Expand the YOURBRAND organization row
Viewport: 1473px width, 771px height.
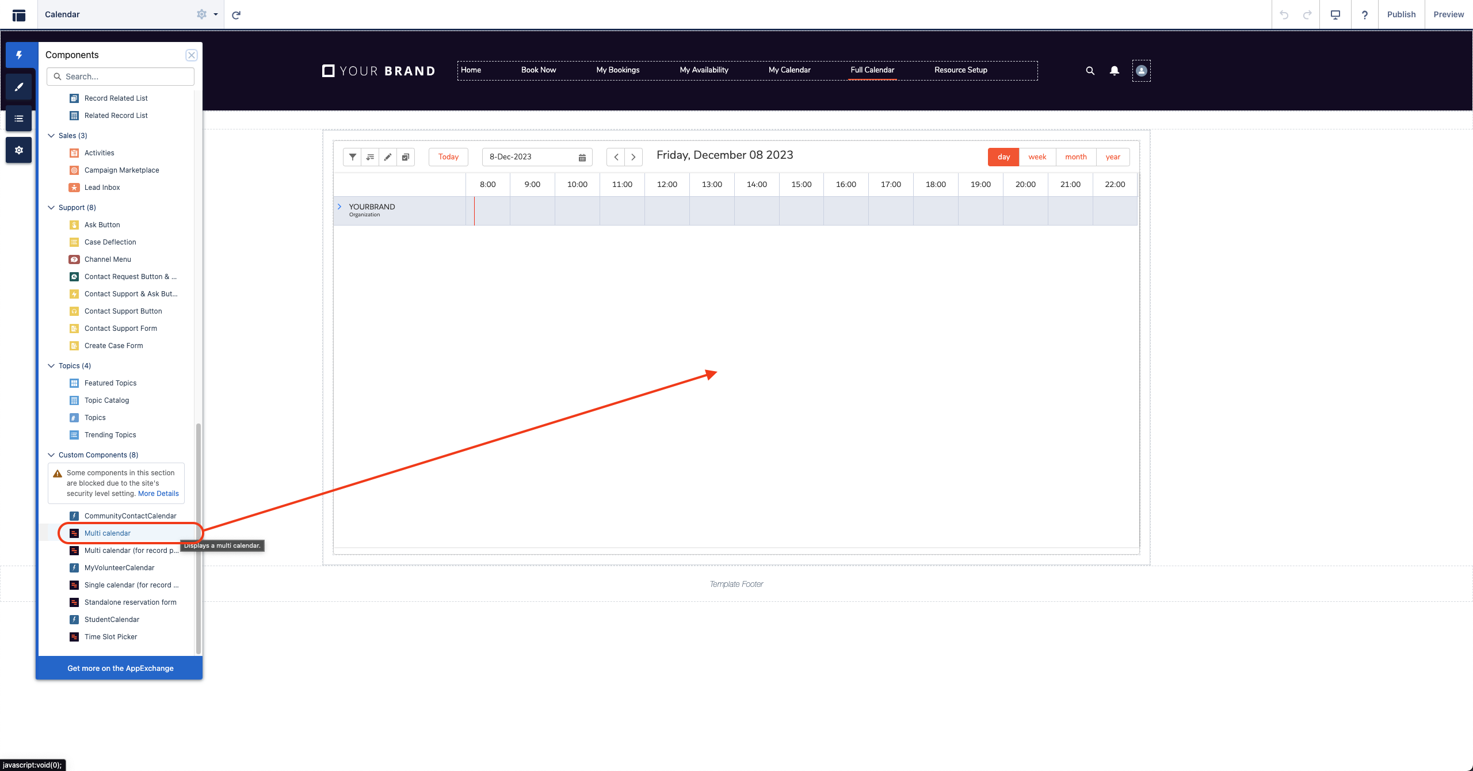point(339,207)
